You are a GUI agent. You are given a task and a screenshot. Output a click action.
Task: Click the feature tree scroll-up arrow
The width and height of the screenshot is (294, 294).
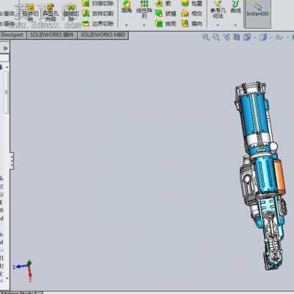pos(7,67)
